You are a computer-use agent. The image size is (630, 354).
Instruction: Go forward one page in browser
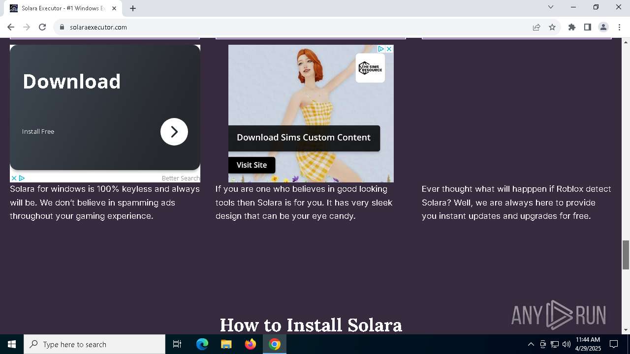coord(27,27)
